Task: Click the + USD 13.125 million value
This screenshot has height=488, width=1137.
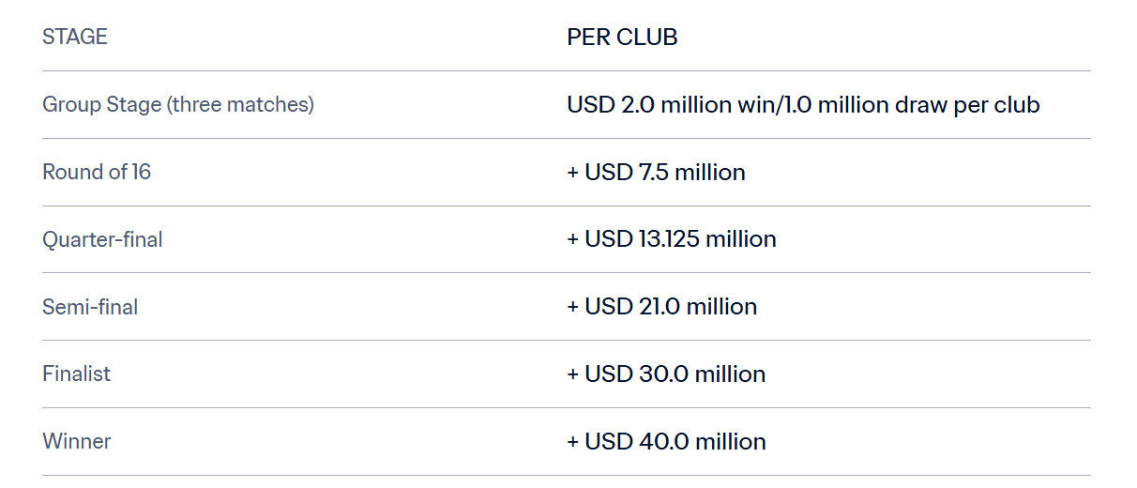Action: pyautogui.click(x=672, y=239)
